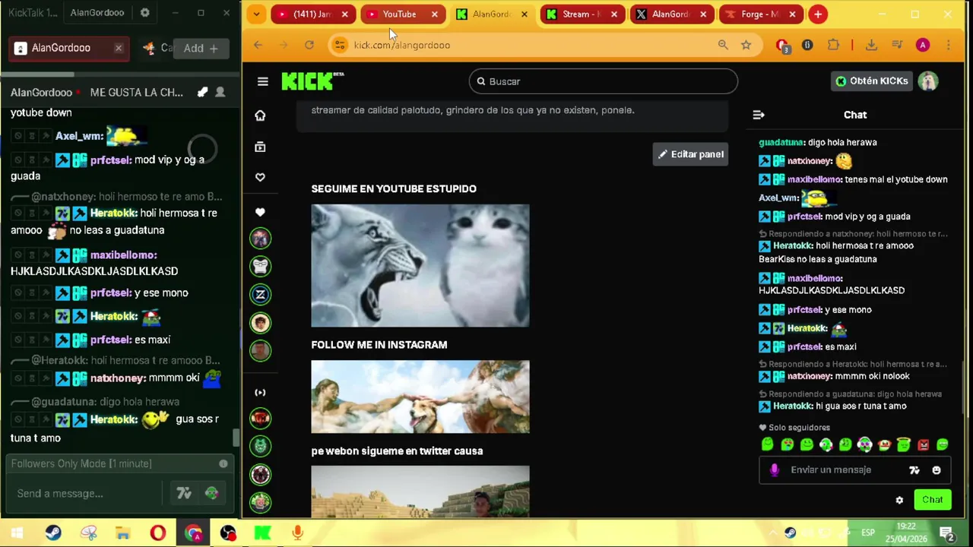
Task: Open Following outline-heart icon in Kick sidebar
Action: [260, 177]
